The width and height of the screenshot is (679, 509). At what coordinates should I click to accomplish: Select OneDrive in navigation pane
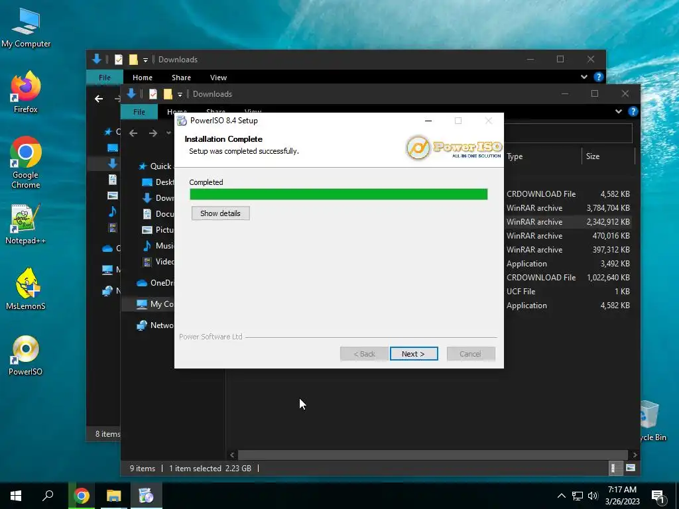(155, 283)
